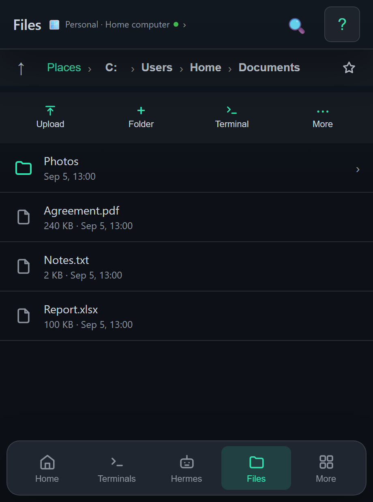Image resolution: width=373 pixels, height=502 pixels.
Task: Open the Photos folder icon
Action: click(24, 168)
